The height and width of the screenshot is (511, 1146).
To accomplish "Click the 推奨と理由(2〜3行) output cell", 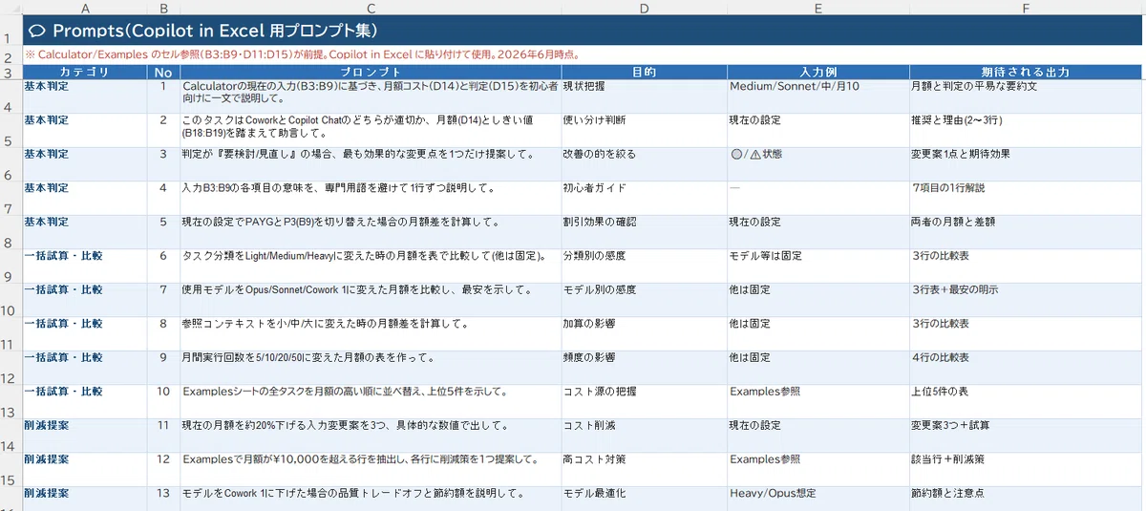I will pos(1026,131).
